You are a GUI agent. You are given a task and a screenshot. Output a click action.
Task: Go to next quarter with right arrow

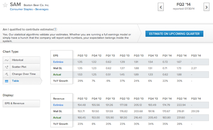(206, 7)
